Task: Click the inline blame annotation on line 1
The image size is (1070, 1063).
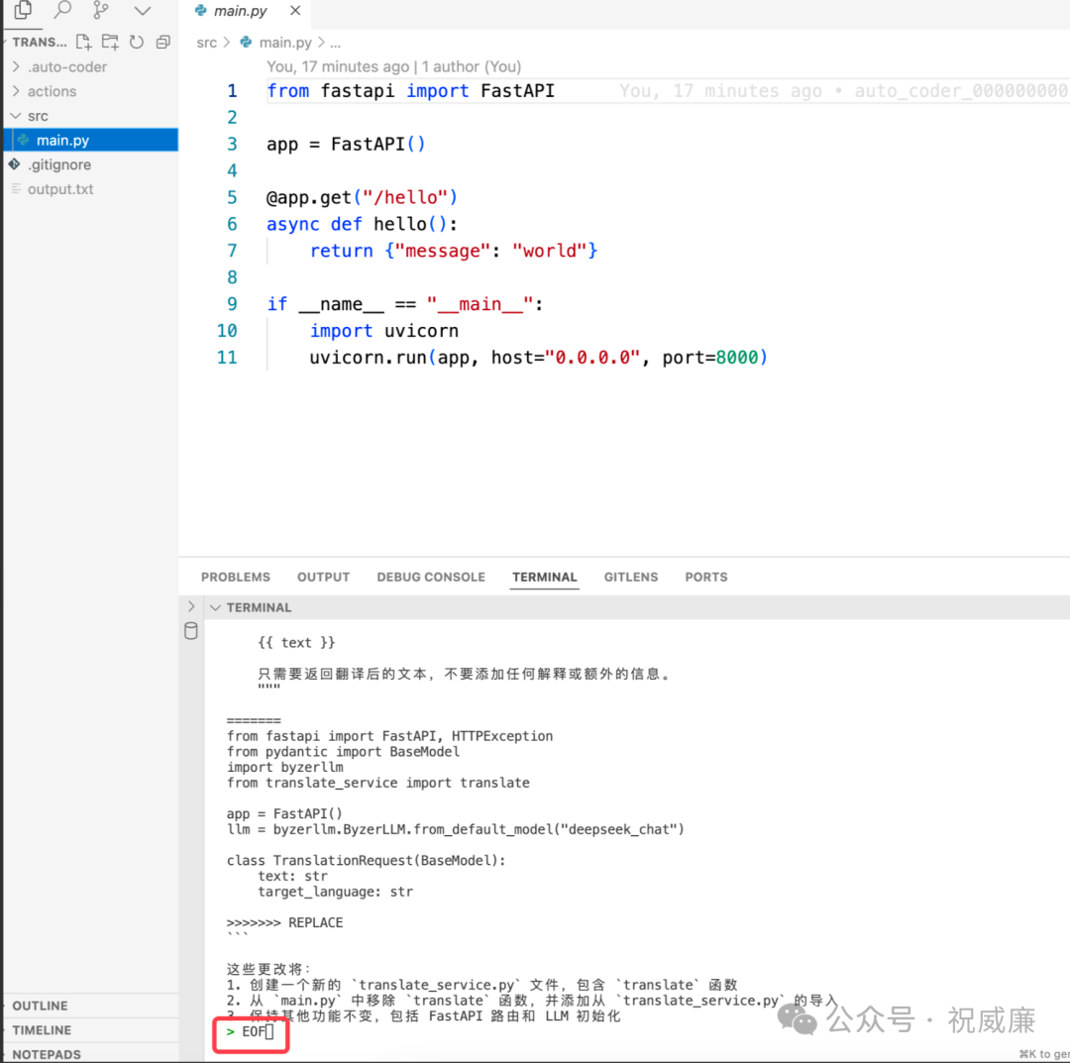Action: [843, 91]
